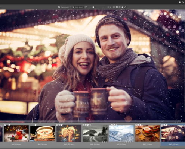Click the info icon above the children thumbnail

59,124
